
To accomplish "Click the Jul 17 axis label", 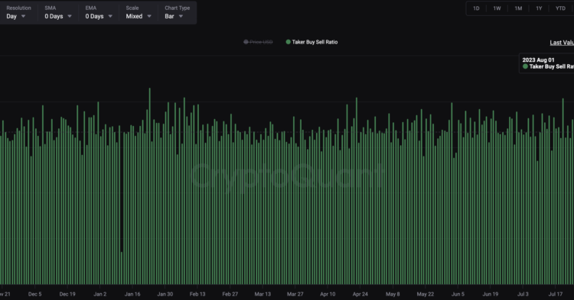I will point(556,294).
